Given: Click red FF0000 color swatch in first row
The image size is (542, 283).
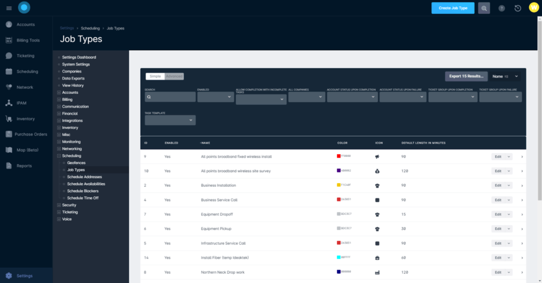Looking at the screenshot, I should tap(339, 156).
